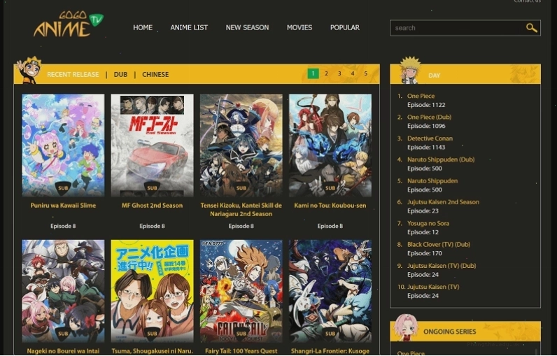Select the RECENT RELEASE tab
Viewport: 557px width, 356px height.
[73, 75]
